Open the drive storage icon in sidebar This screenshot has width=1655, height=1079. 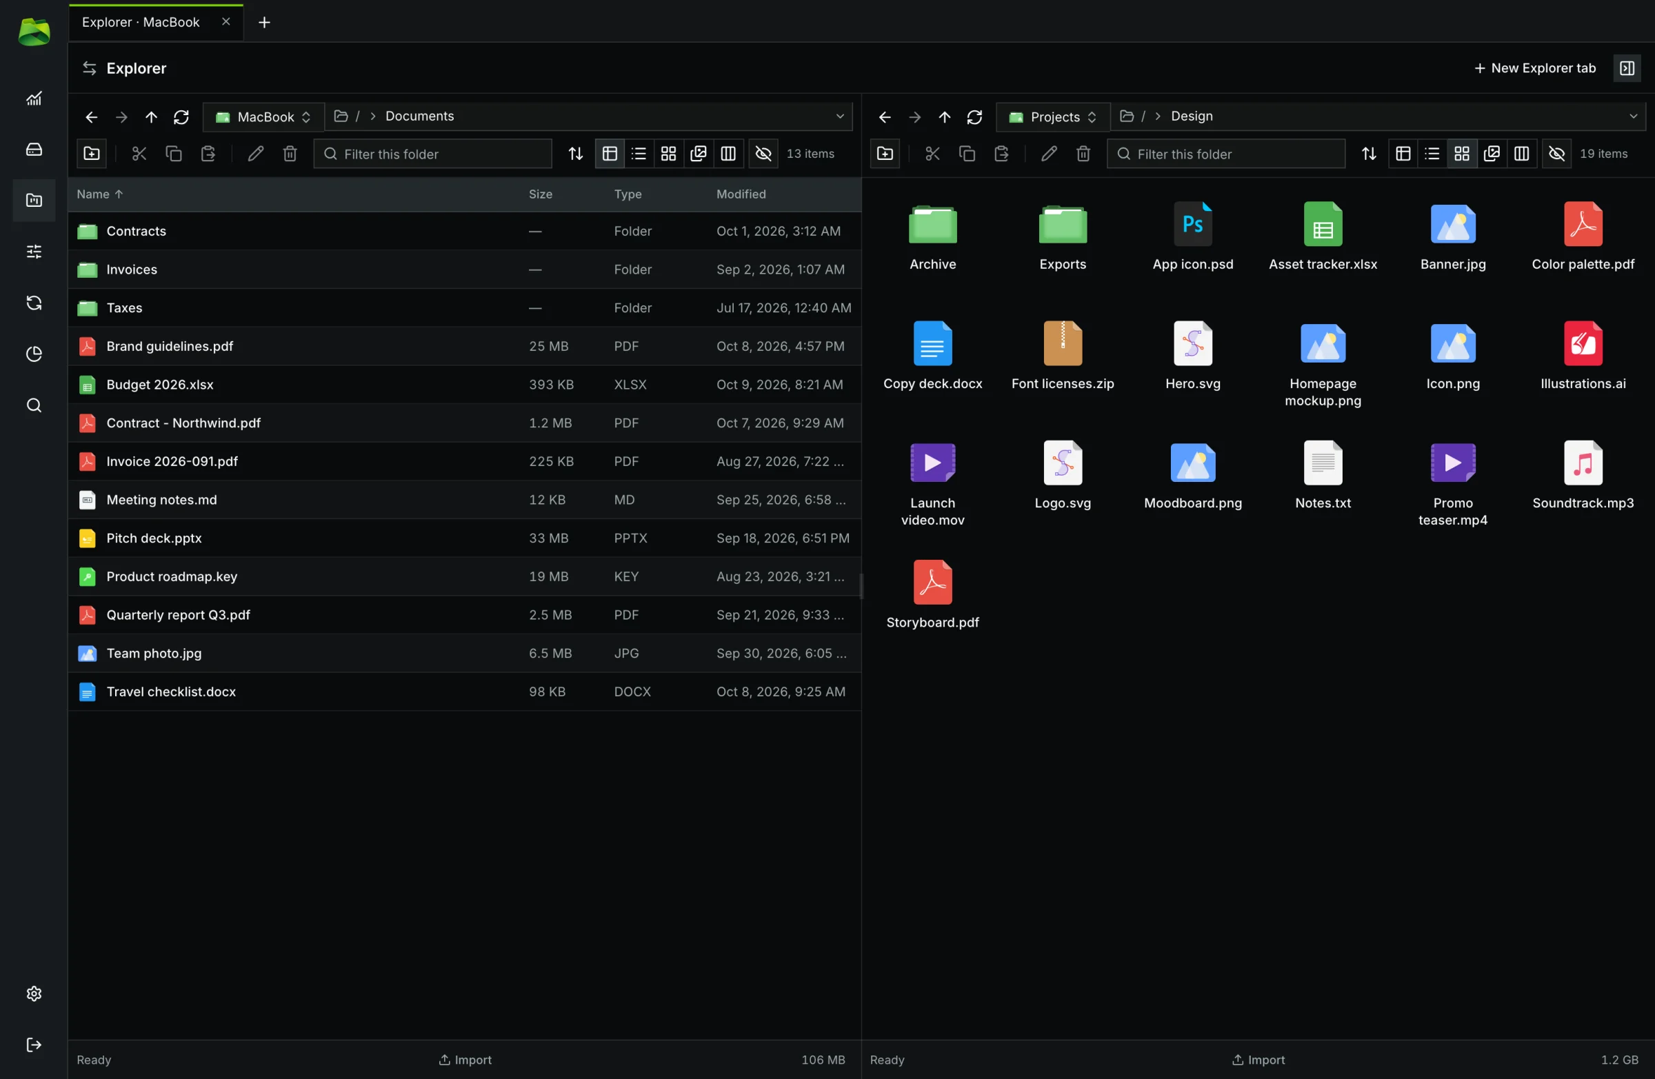34,150
